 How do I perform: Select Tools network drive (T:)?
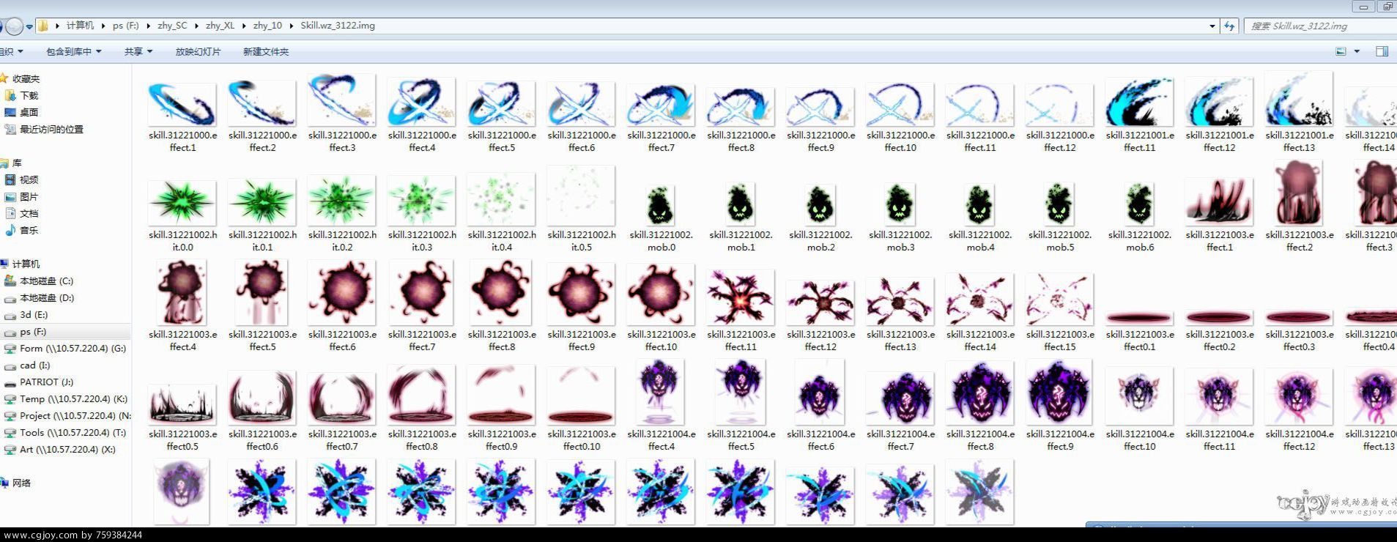(x=73, y=432)
